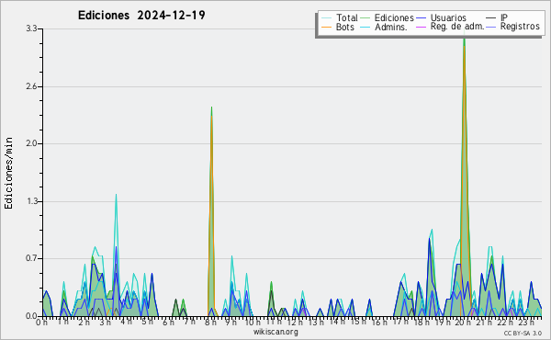Screen dimensions: 551x340
Task: Click the "Ediciones/min" y-axis label
Action: (8, 173)
